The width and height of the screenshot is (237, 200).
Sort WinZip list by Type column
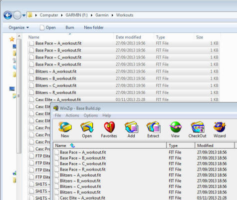181,145
